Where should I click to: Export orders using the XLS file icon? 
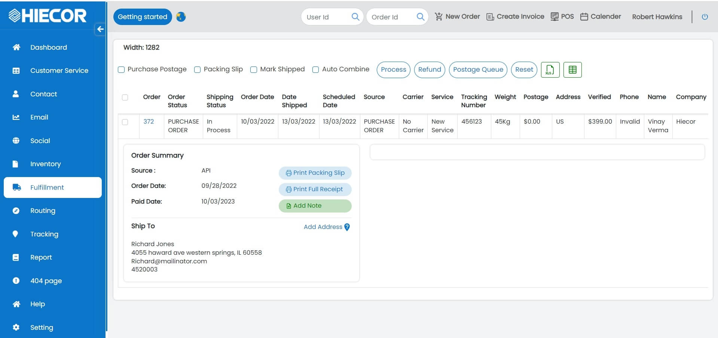pyautogui.click(x=550, y=70)
